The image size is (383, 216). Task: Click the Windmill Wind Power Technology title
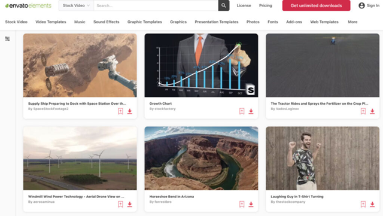pyautogui.click(x=76, y=196)
